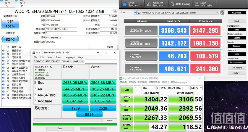Viewport: 248px width, 132px height.
Task: Click the green progress bar in AS SSD
Action: click(x=75, y=124)
